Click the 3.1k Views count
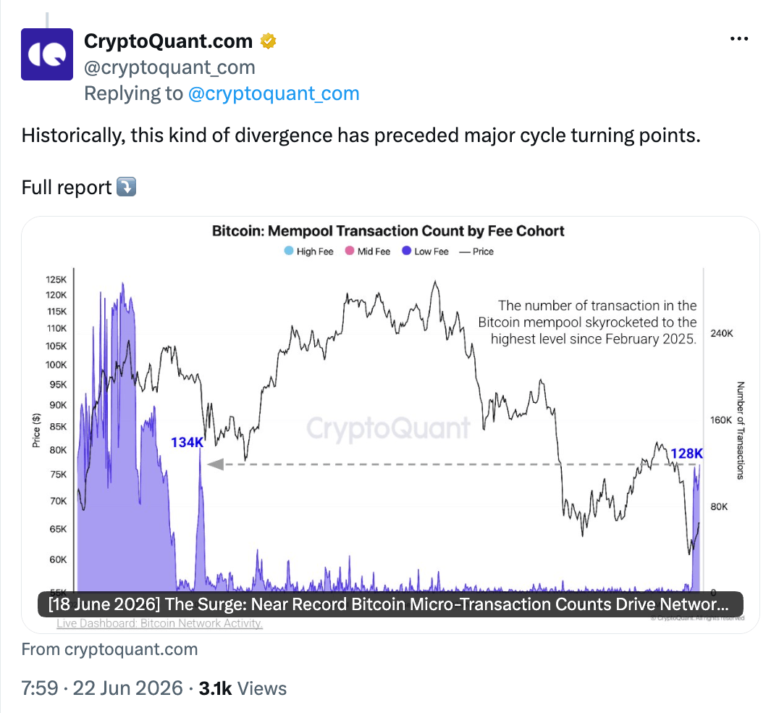The height and width of the screenshot is (713, 779). pos(243,688)
